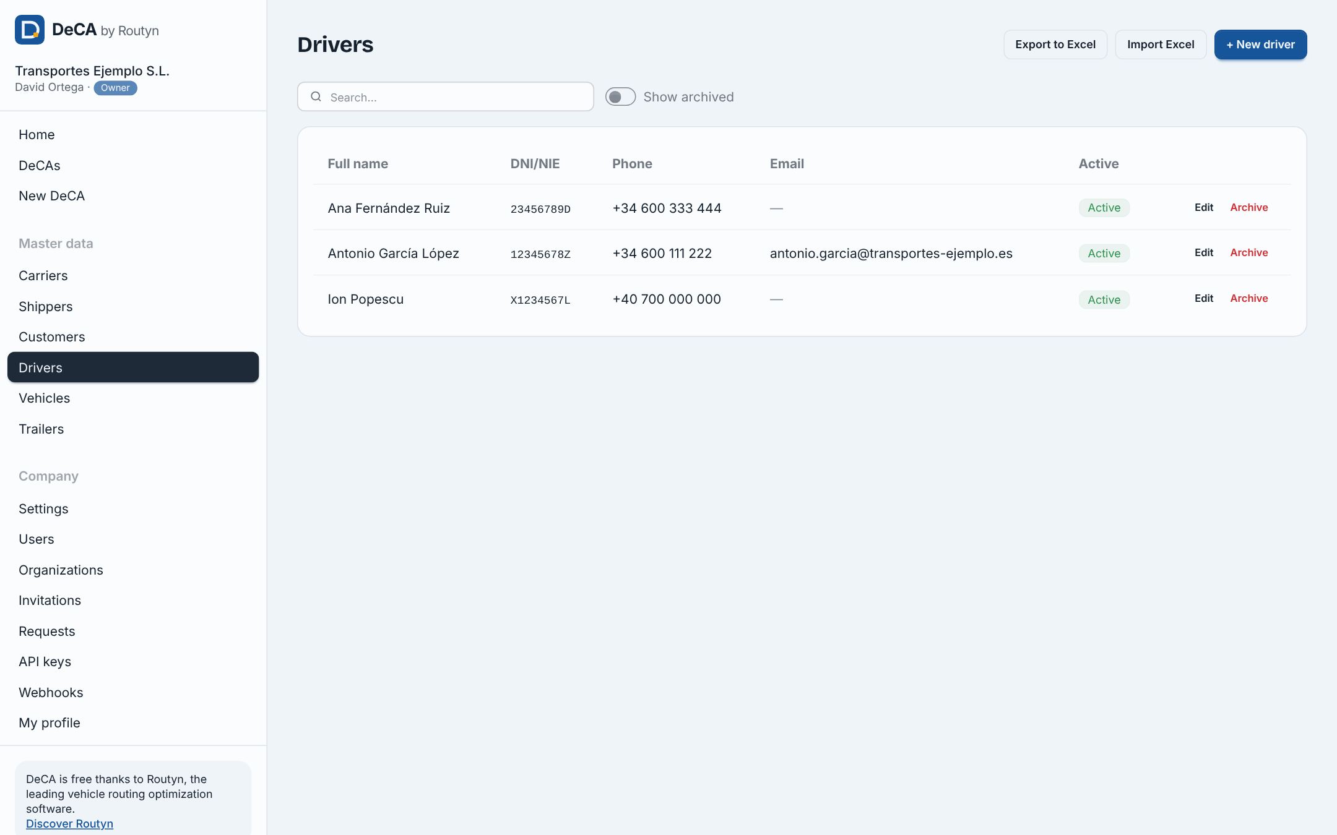
Task: Edit Ana Fernández Ruiz
Action: pos(1203,207)
